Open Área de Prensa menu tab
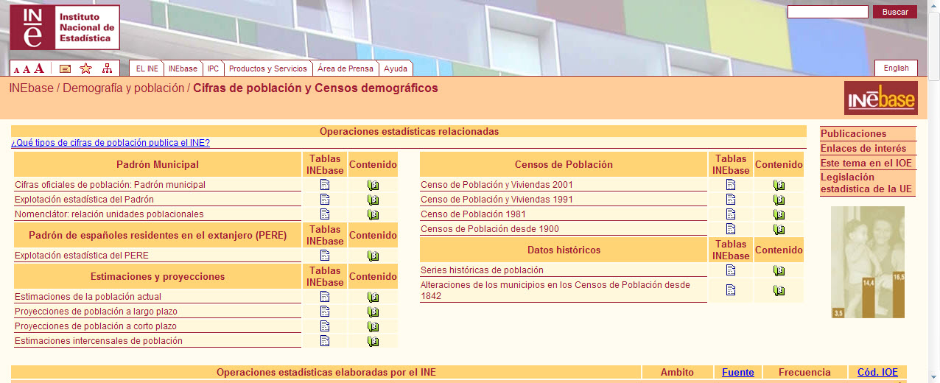 [x=345, y=68]
